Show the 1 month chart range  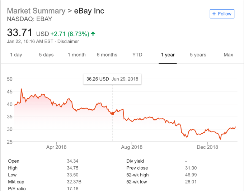76,55
